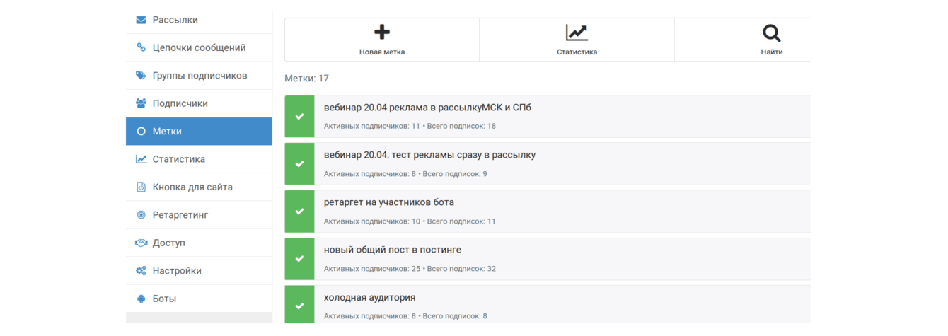Toggle green checkmark for новый общий пост label
Screen dimensions: 948x336
pyautogui.click(x=299, y=259)
